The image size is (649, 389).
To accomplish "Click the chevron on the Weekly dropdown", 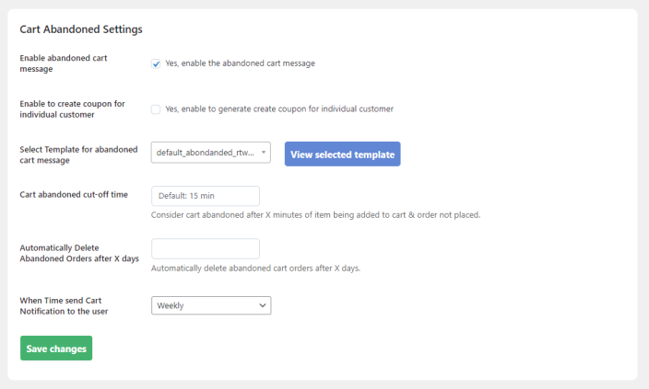I will 262,304.
